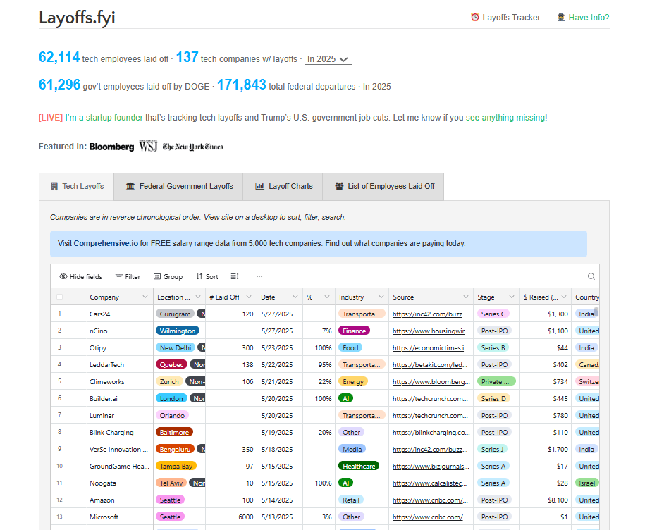Click the Hide fields eye icon
The width and height of the screenshot is (664, 530).
point(63,276)
